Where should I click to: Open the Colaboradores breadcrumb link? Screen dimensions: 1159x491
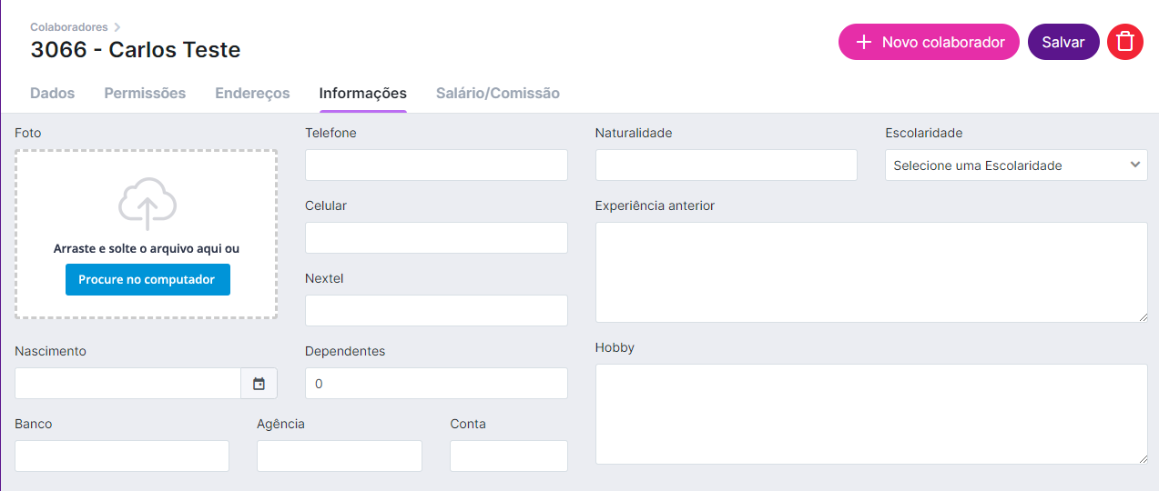[x=69, y=27]
